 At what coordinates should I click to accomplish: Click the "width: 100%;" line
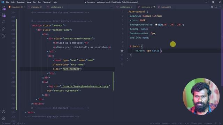point(138,20)
